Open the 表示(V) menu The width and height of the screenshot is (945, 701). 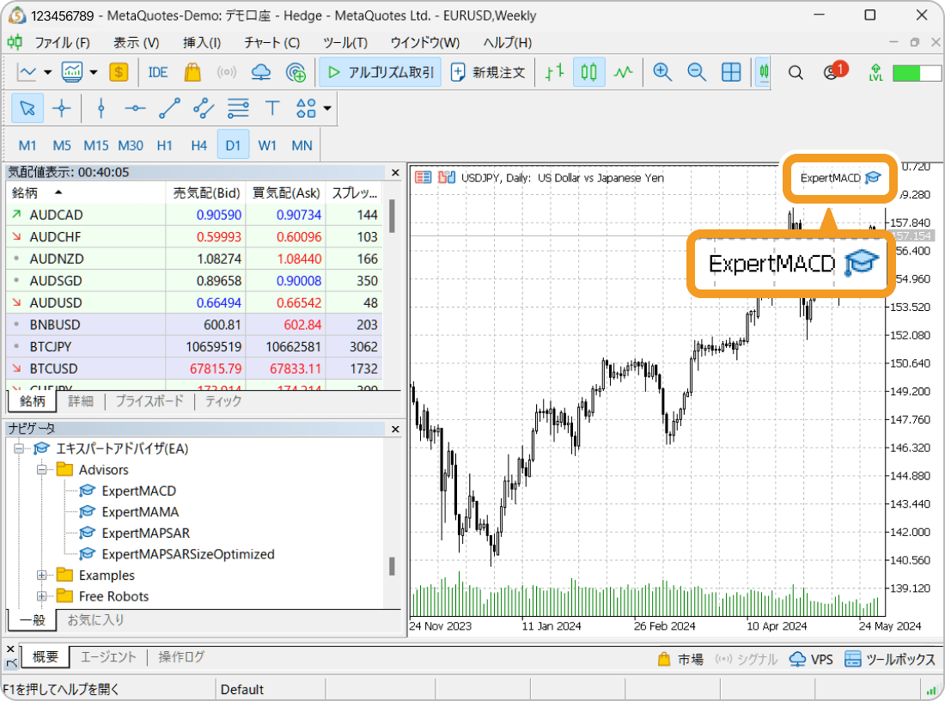[x=137, y=42]
